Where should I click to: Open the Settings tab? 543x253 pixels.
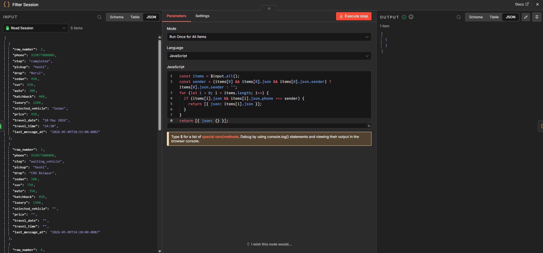pyautogui.click(x=202, y=16)
